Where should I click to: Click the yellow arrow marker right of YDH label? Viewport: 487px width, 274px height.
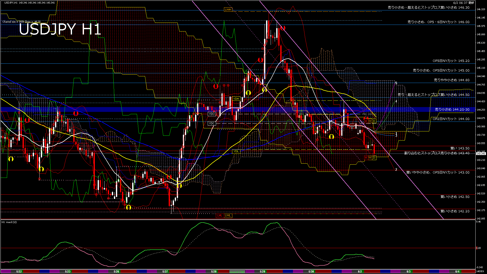pos(248,93)
